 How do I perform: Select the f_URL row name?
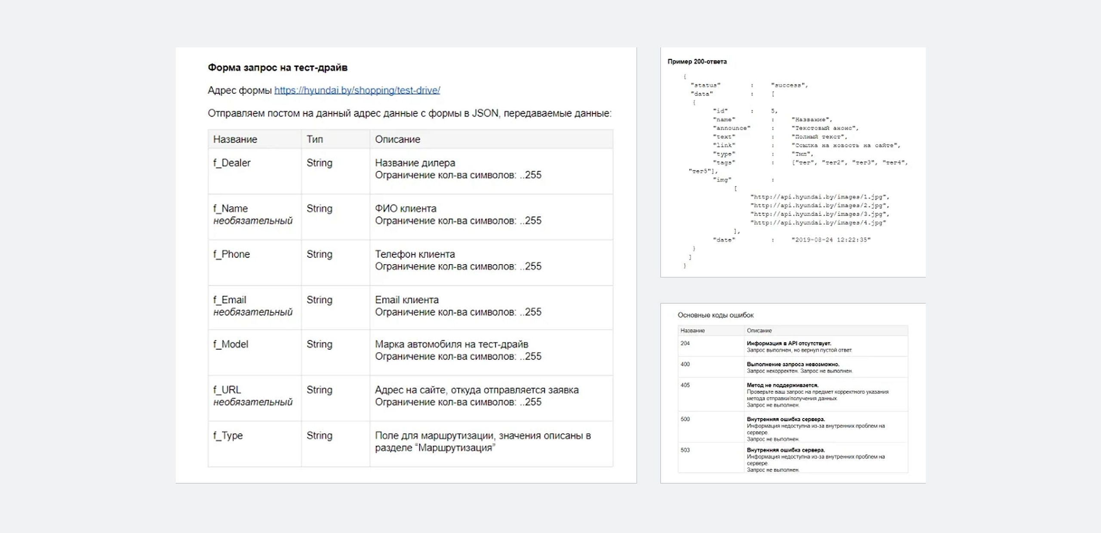pyautogui.click(x=227, y=390)
